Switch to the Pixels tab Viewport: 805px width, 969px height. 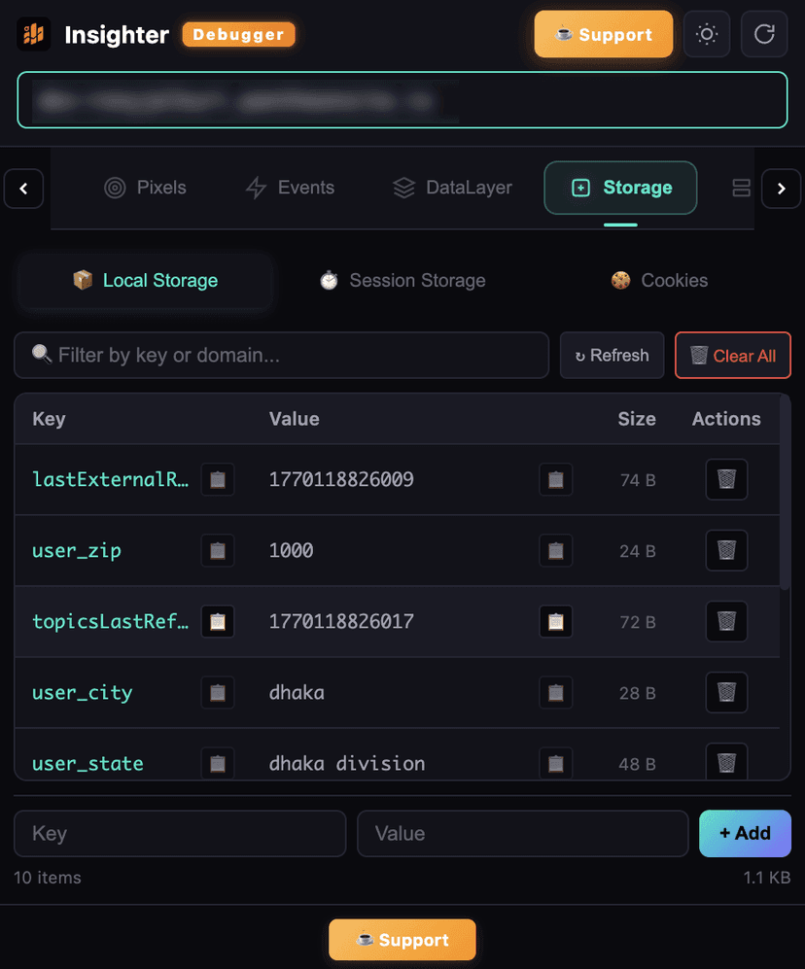146,188
